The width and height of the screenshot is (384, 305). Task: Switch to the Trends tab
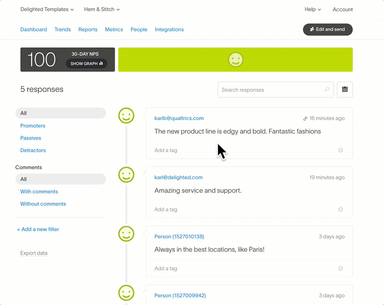point(62,30)
